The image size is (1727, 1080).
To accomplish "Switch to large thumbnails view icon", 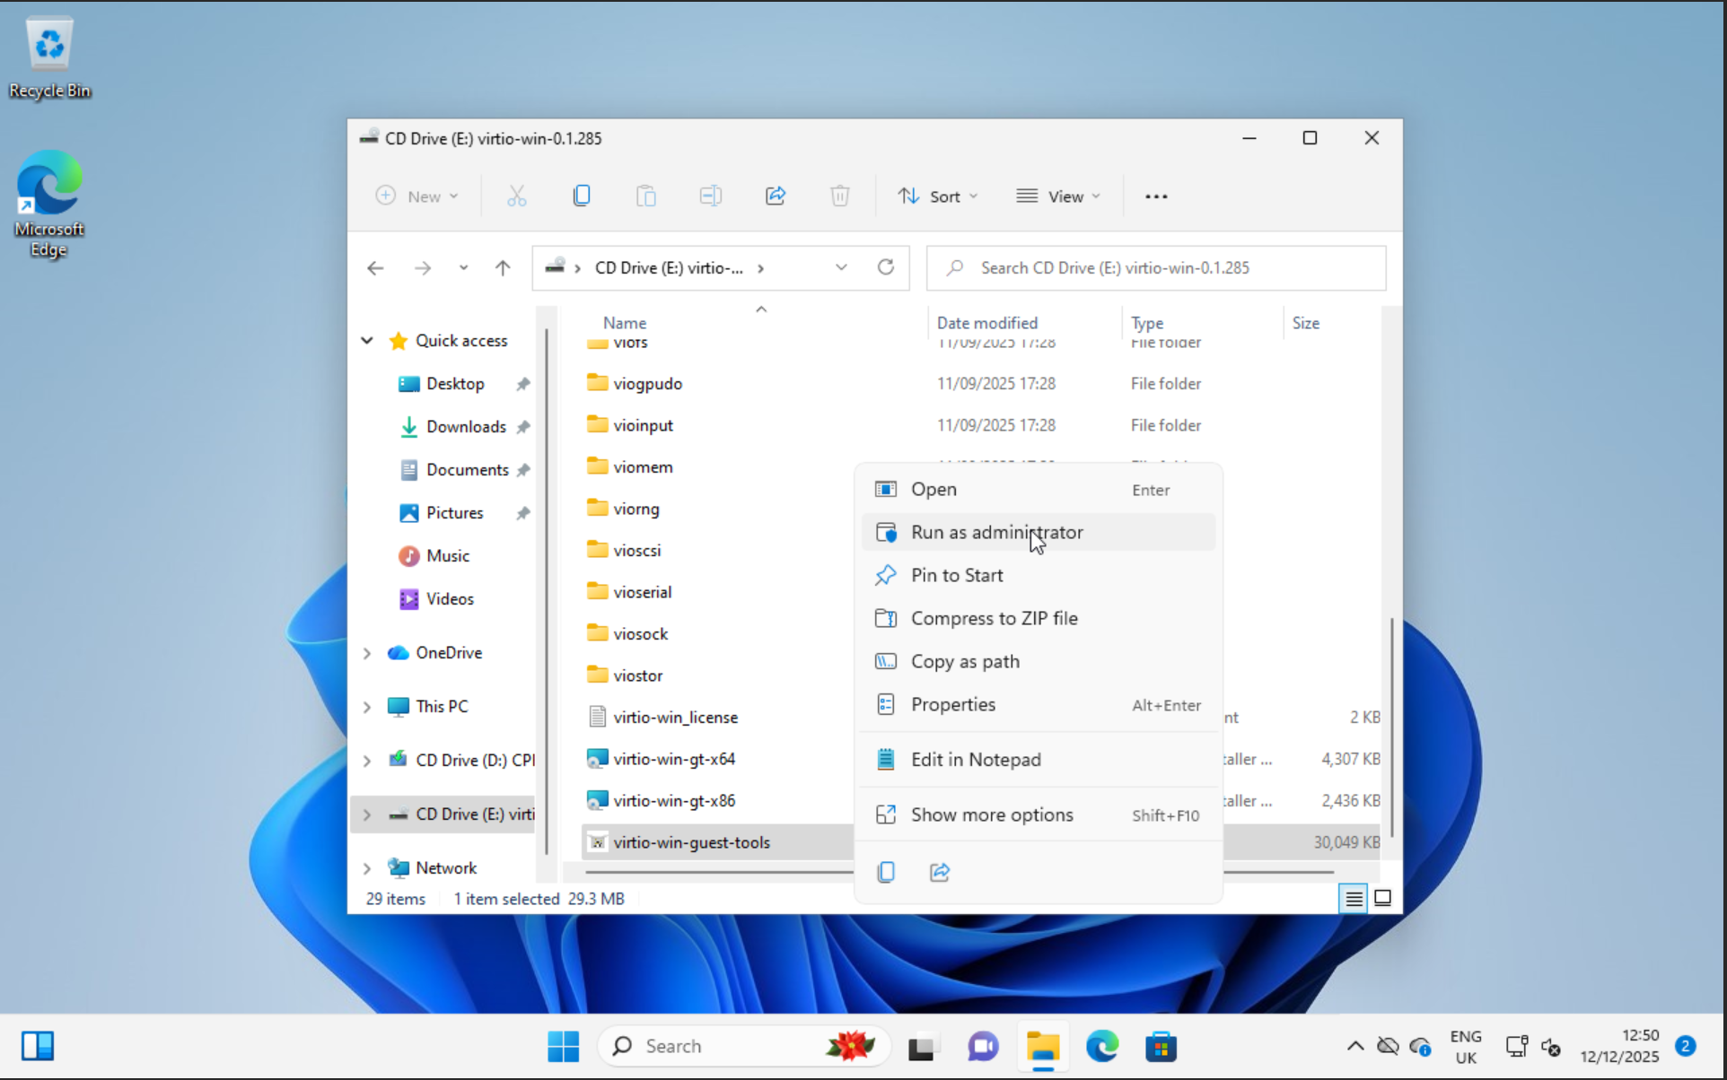I will (1383, 898).
